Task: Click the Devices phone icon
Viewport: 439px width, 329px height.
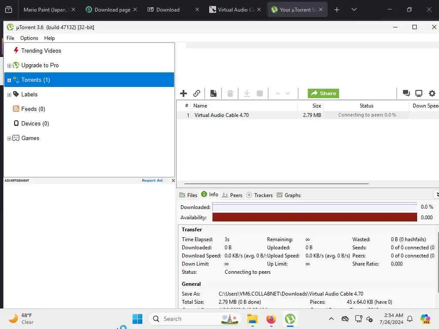Action: click(16, 123)
